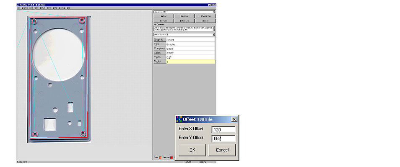
Task: Click the Enter Y Offset input field
Action: (x=223, y=139)
